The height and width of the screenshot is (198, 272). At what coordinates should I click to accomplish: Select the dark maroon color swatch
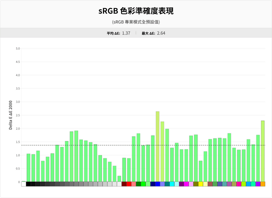[124, 184]
